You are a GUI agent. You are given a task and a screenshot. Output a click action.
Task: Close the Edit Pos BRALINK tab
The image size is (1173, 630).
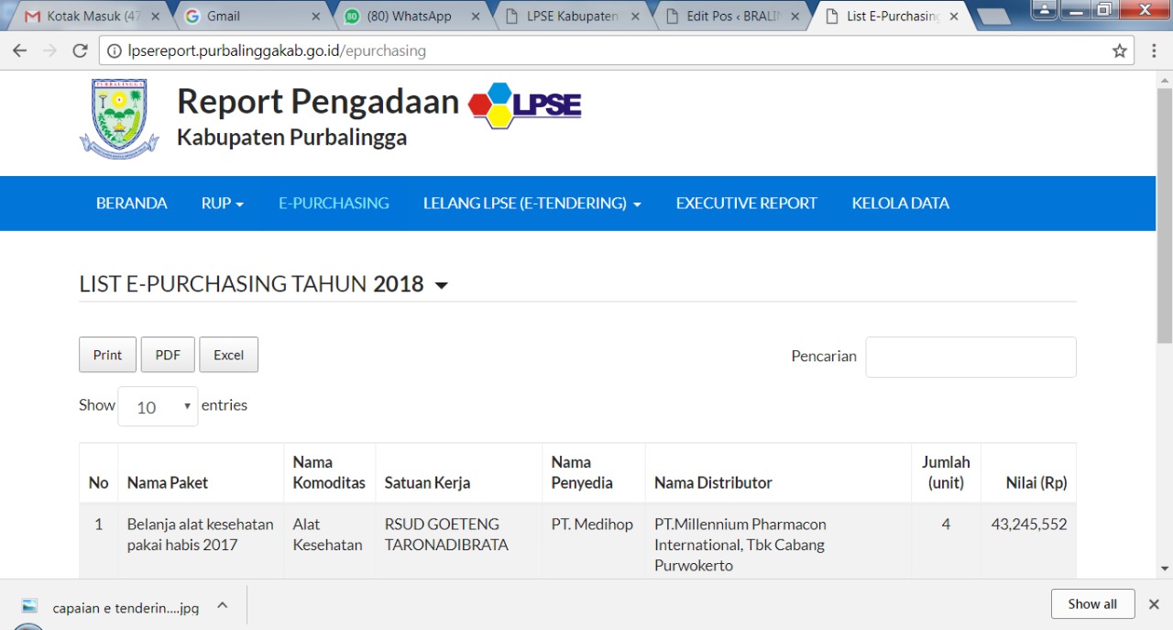(x=795, y=17)
